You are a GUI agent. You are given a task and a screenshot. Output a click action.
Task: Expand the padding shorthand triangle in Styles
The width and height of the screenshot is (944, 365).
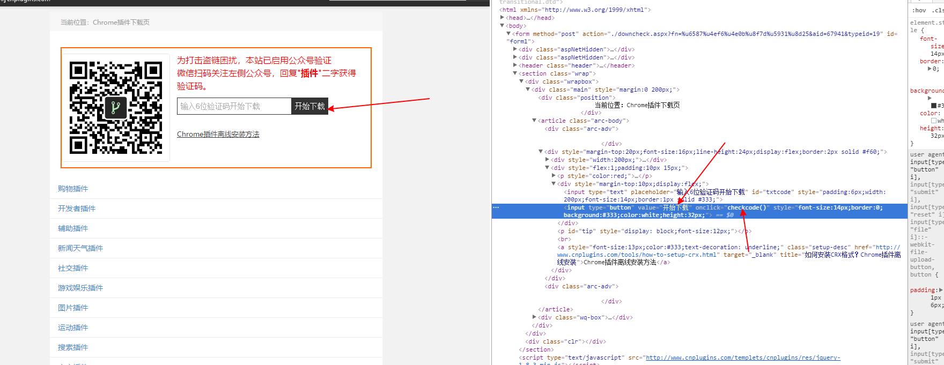coord(940,290)
